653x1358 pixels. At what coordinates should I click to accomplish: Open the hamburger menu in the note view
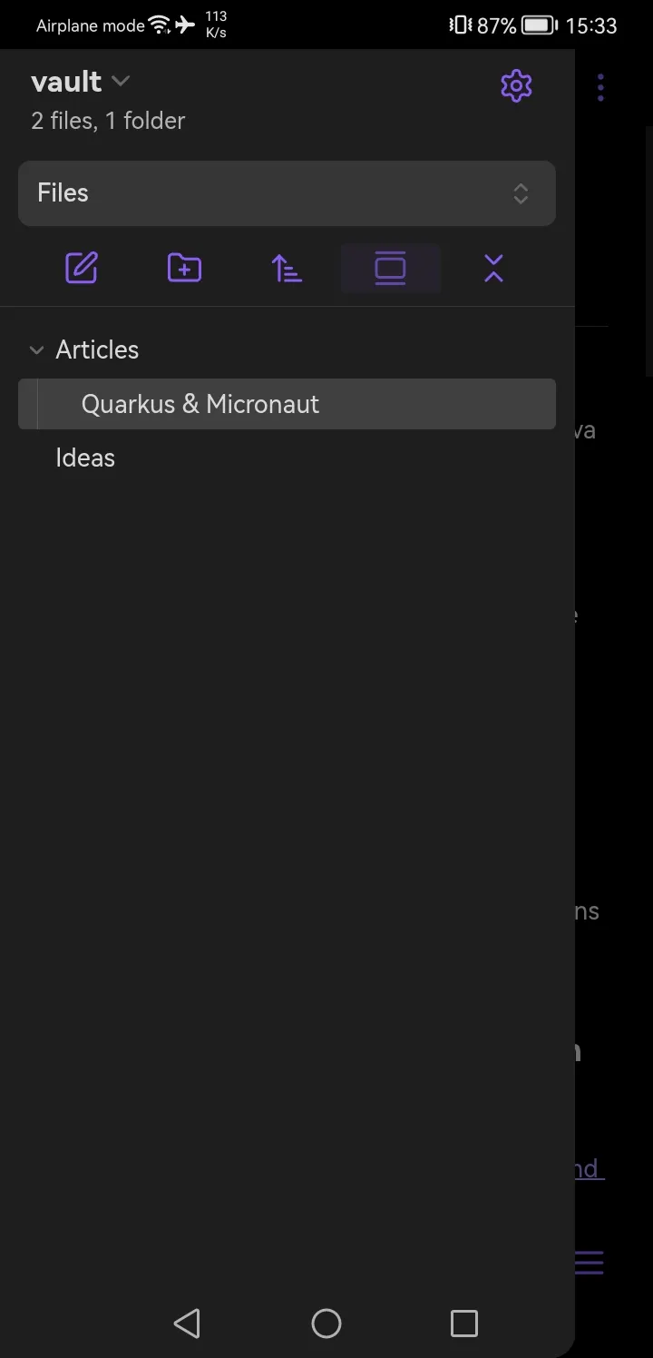click(589, 1263)
